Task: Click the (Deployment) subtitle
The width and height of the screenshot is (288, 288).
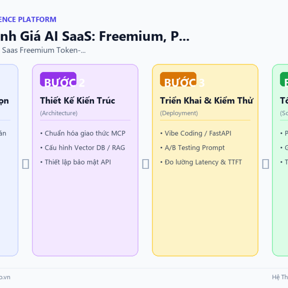Action: click(179, 113)
